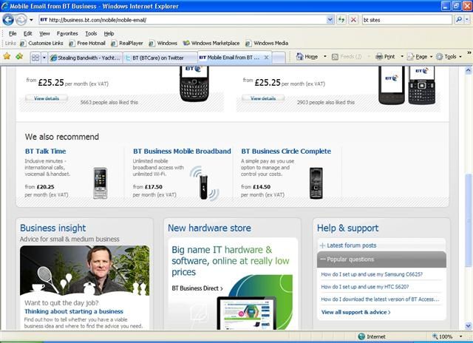Open a new blank tab
The height and width of the screenshot is (343, 473).
pos(279,58)
